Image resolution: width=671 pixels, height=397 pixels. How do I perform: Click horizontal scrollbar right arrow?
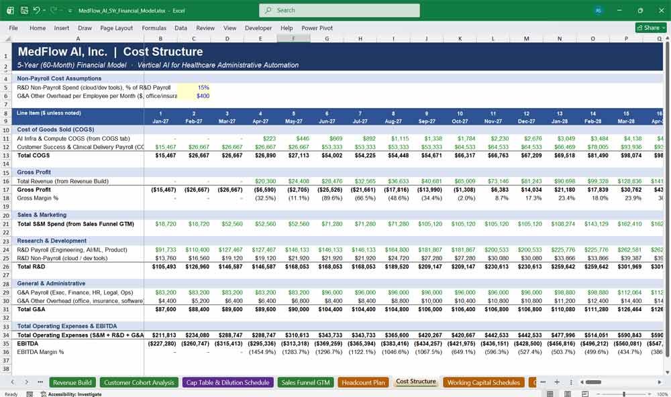660,382
